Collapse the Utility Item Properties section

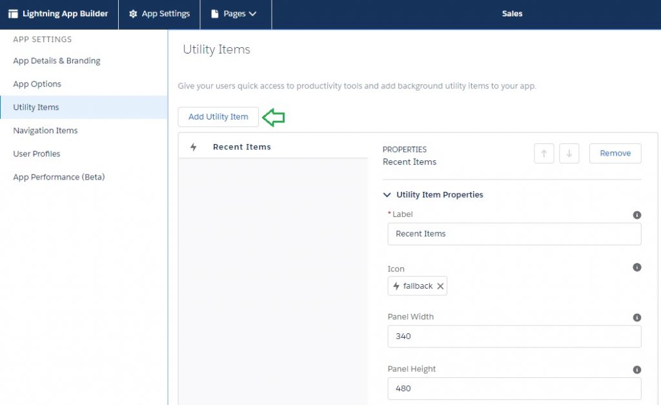pyautogui.click(x=387, y=194)
